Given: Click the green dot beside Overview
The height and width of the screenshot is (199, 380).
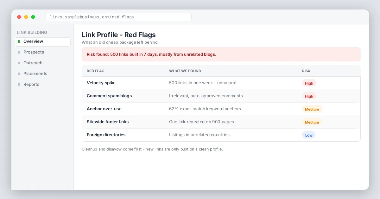Looking at the screenshot, I should click(19, 42).
